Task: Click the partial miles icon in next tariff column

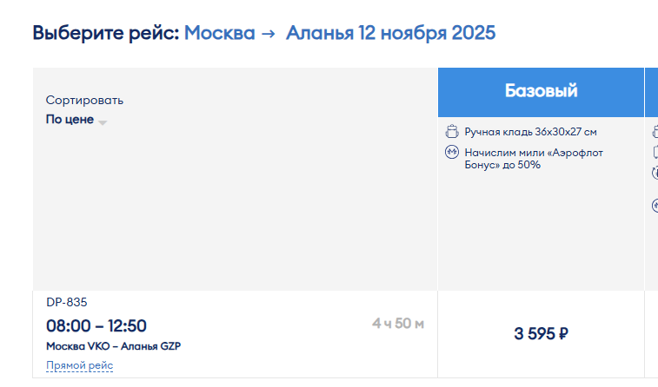Action: coord(655,206)
